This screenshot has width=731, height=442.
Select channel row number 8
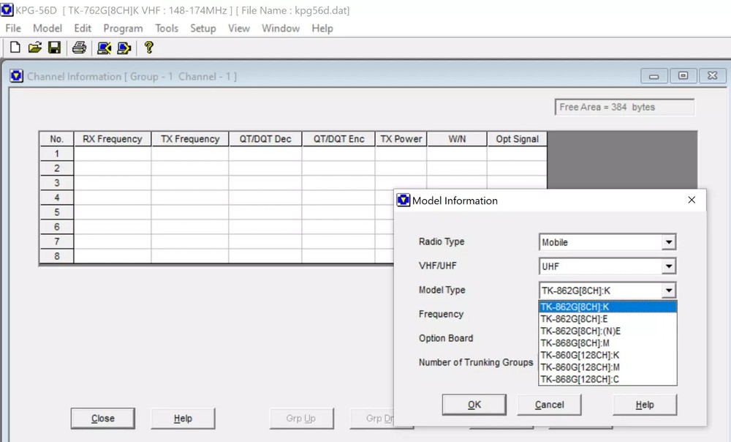coord(57,256)
